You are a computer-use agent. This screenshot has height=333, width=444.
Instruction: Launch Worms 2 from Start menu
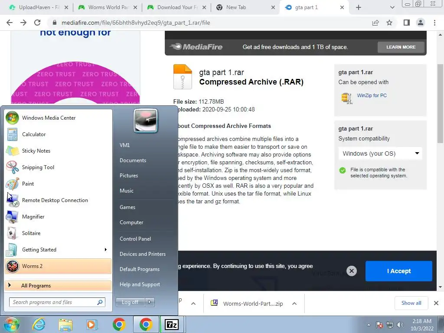(x=58, y=266)
